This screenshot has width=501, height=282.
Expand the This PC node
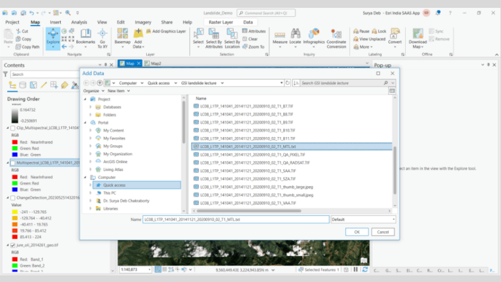coord(91,193)
